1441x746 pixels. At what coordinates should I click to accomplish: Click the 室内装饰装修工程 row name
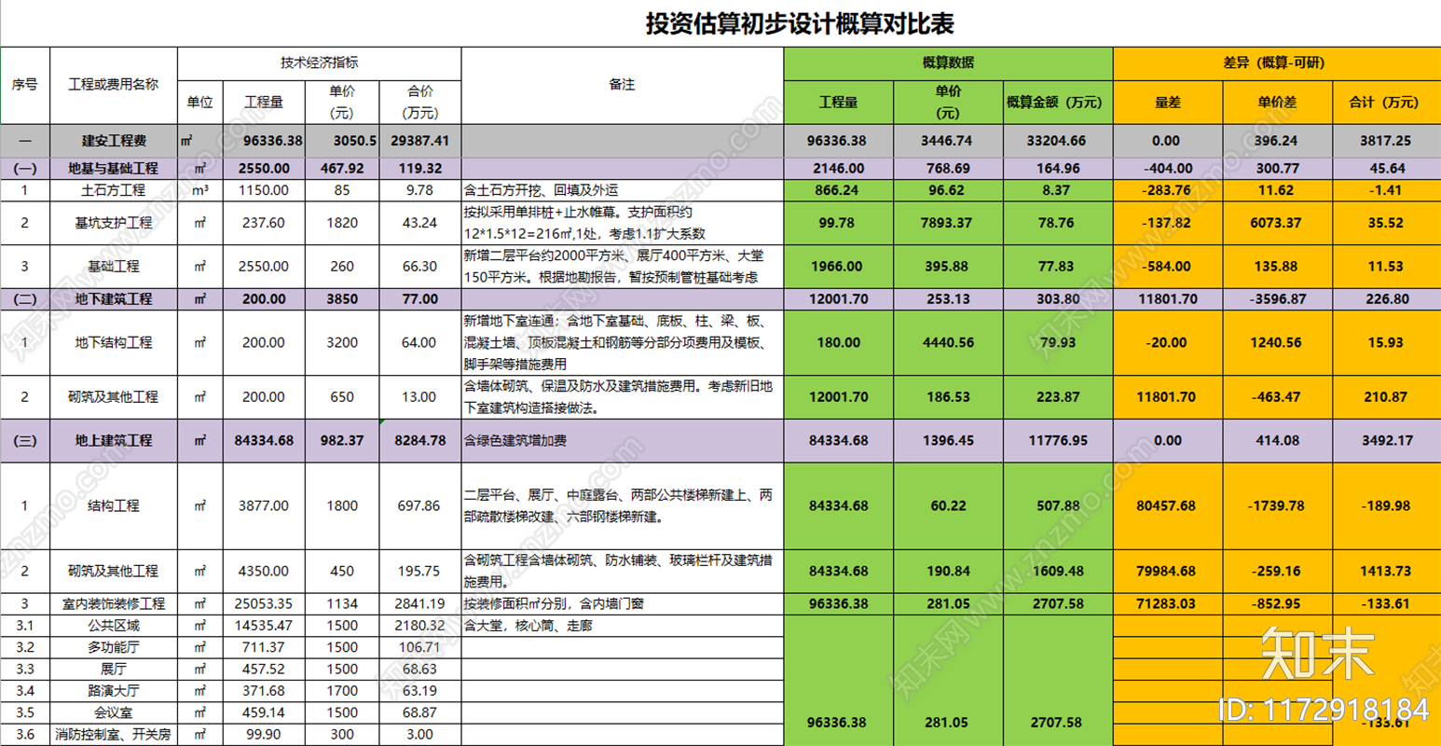coord(114,604)
